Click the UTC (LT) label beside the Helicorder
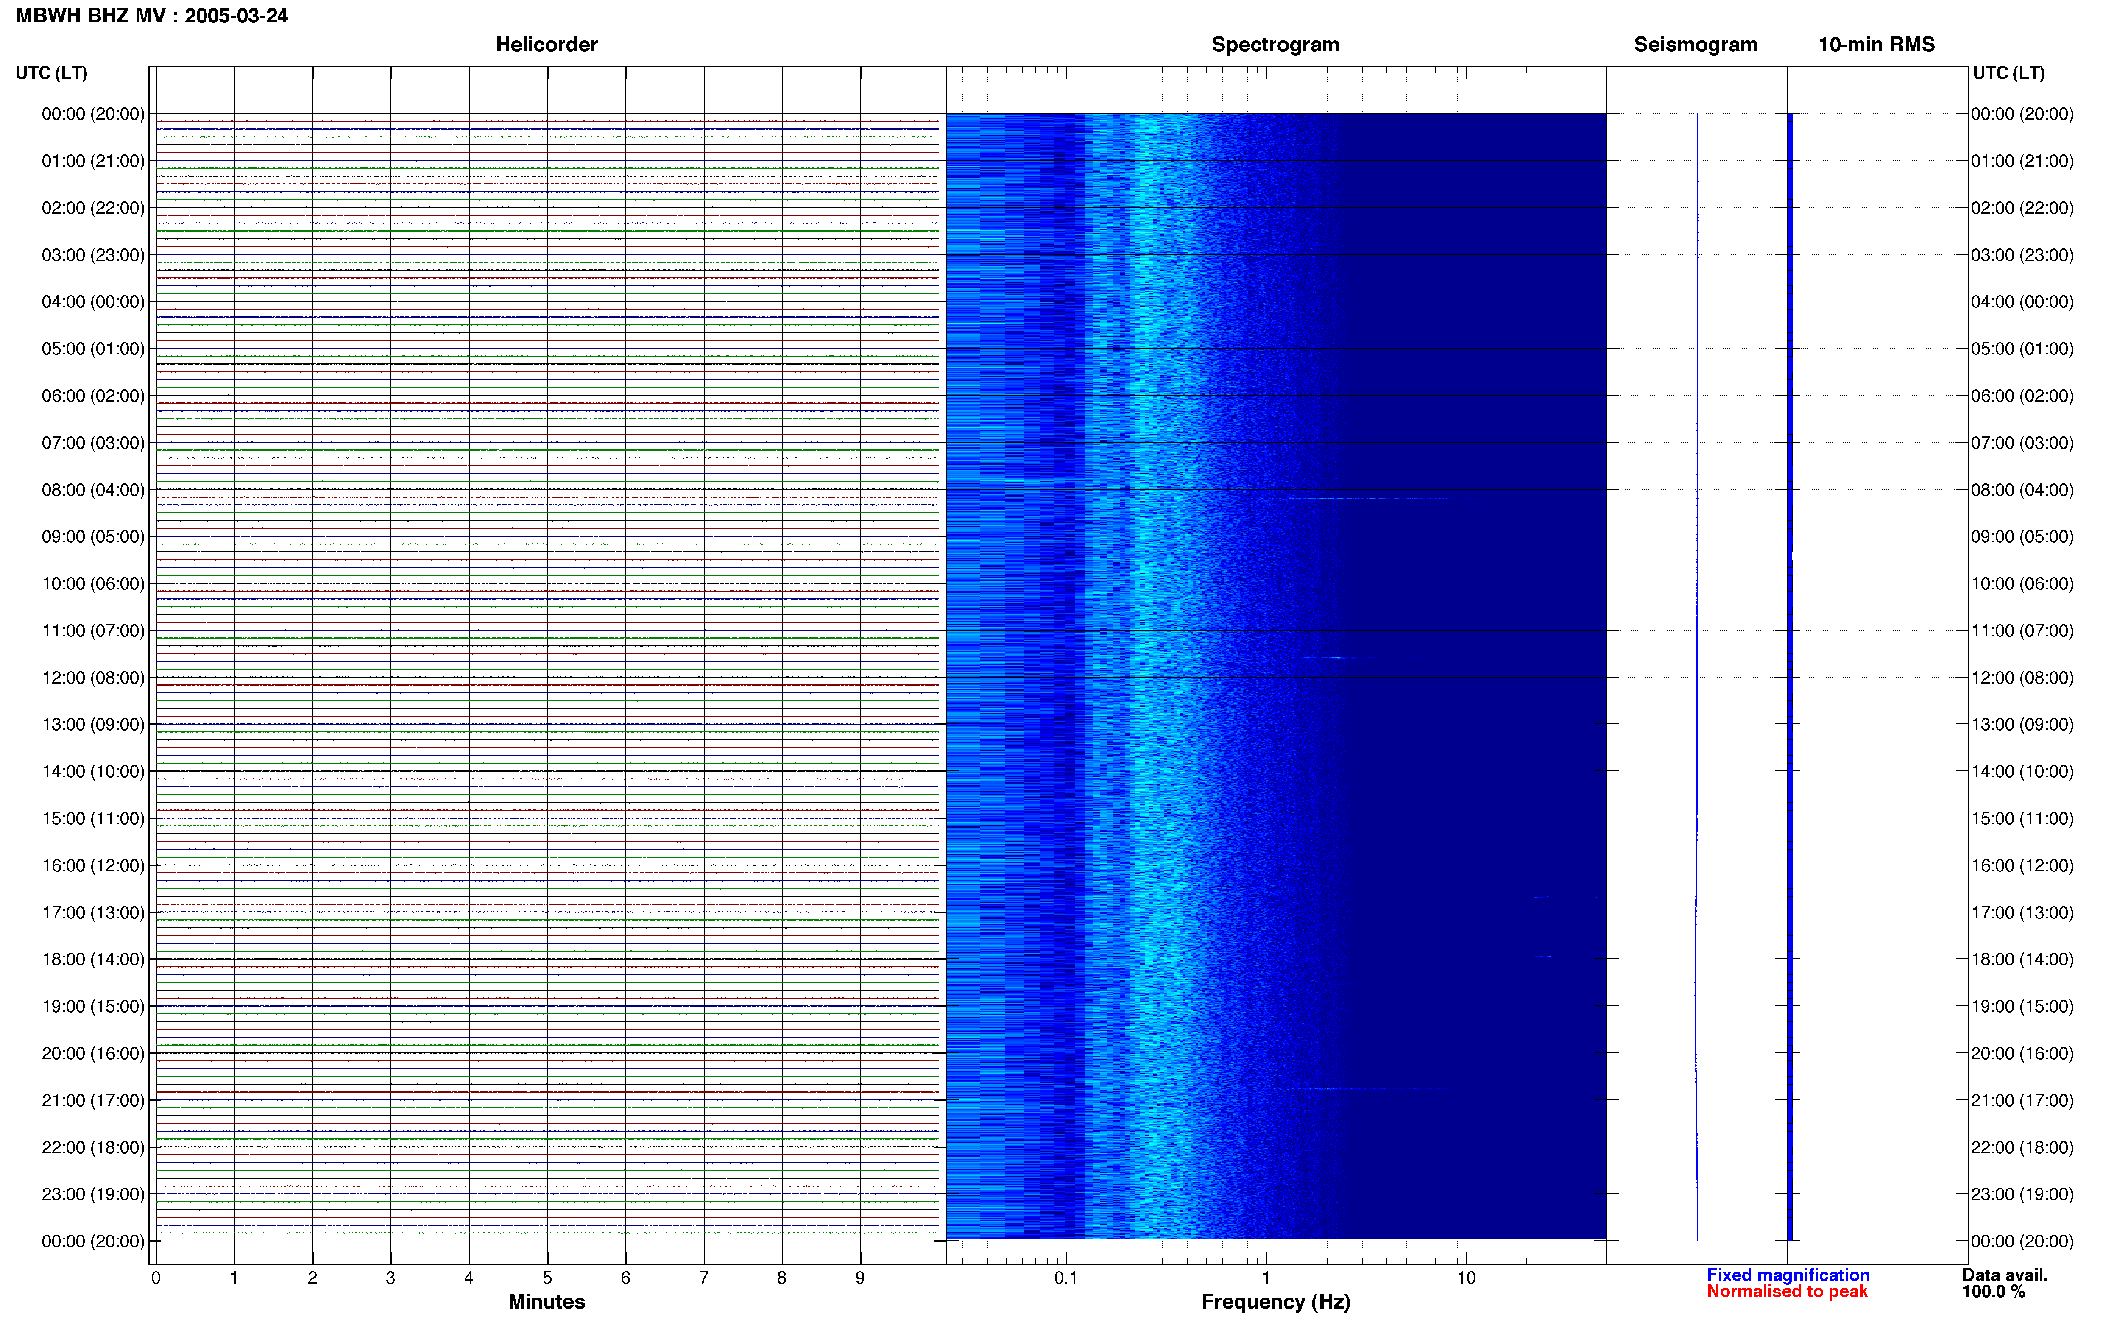The height and width of the screenshot is (1331, 2128). pos(51,73)
